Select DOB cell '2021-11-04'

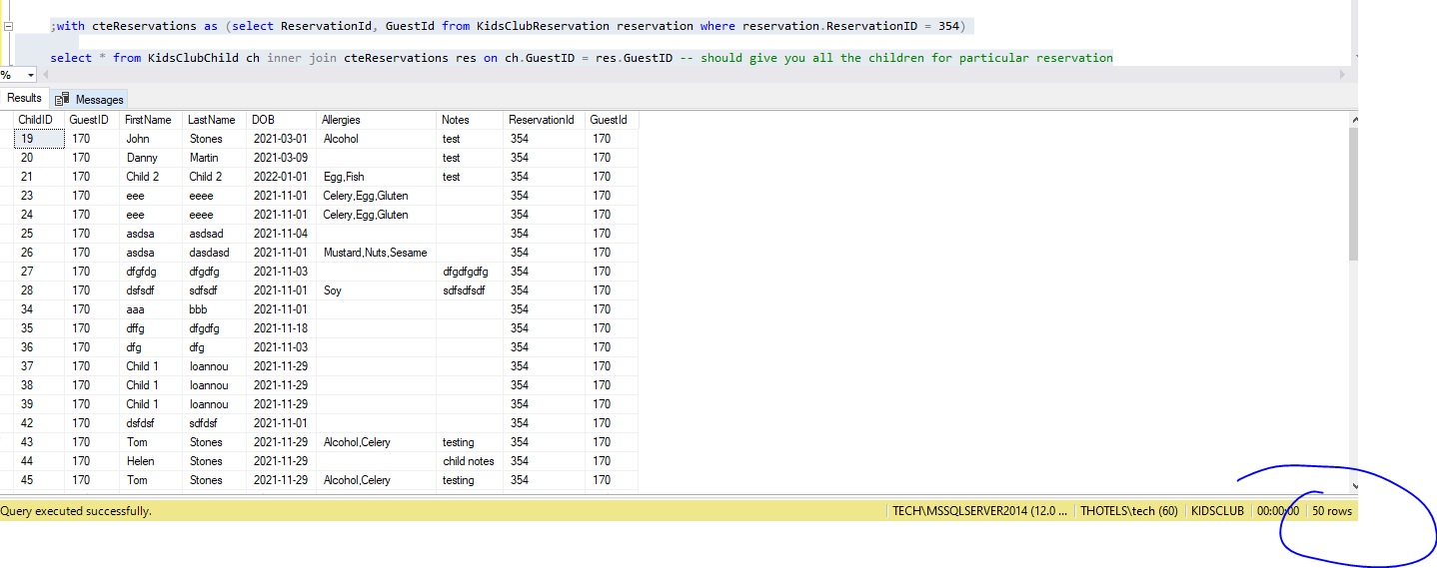coord(281,234)
